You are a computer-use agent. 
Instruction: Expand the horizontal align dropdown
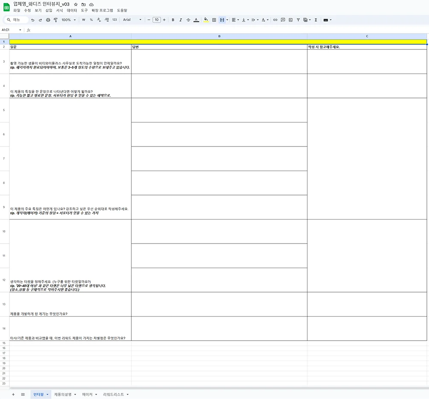(x=235, y=20)
